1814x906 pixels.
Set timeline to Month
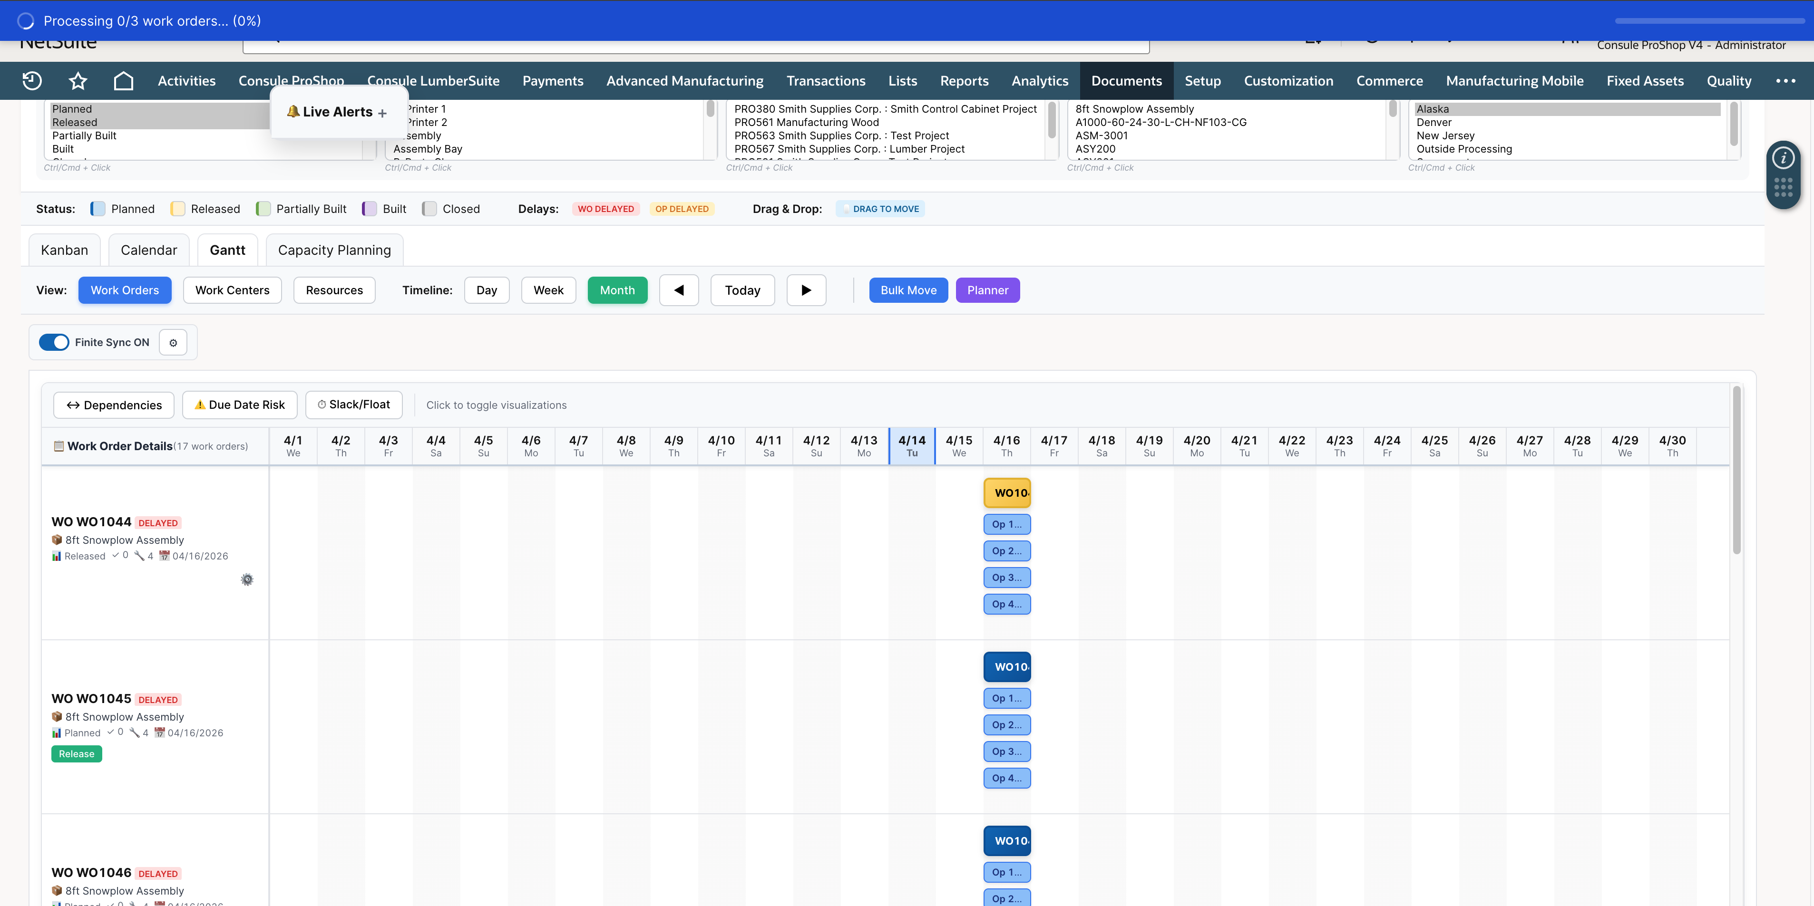pos(617,290)
